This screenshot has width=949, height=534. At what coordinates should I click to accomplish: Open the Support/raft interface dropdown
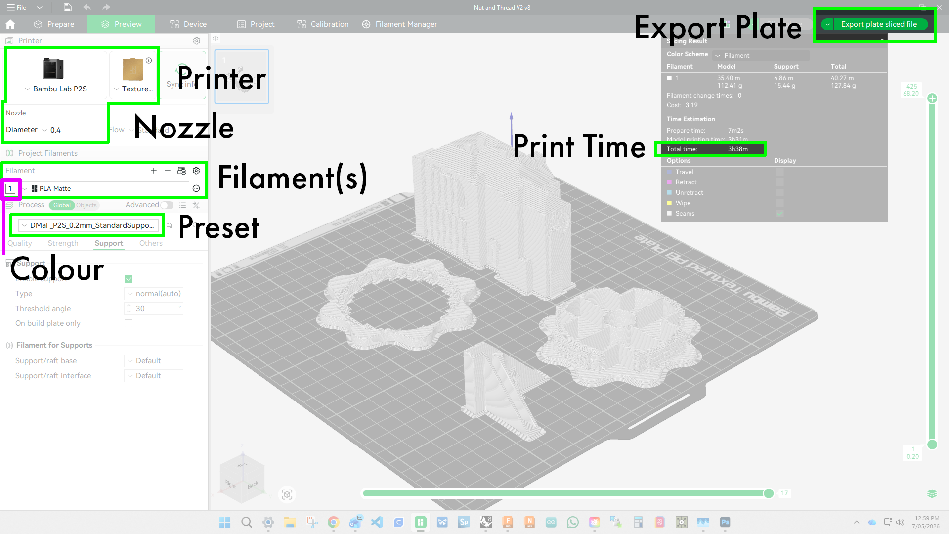pos(154,376)
